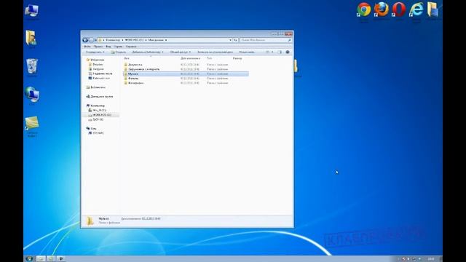Screen dimensions: 466x262
Task: Select Избранное in navigation pane
Action: click(x=97, y=60)
